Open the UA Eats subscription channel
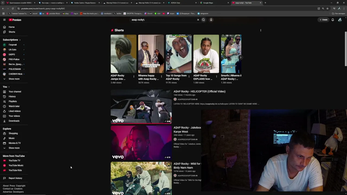This screenshot has width=347, height=195. coord(12,50)
